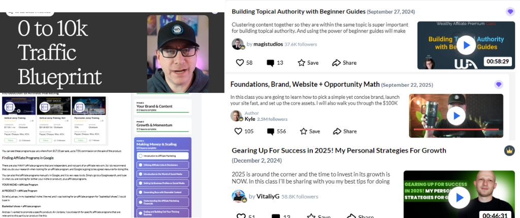The image size is (520, 218).
Task: Save the Foundations, Brand, Website class
Action: pos(310,131)
